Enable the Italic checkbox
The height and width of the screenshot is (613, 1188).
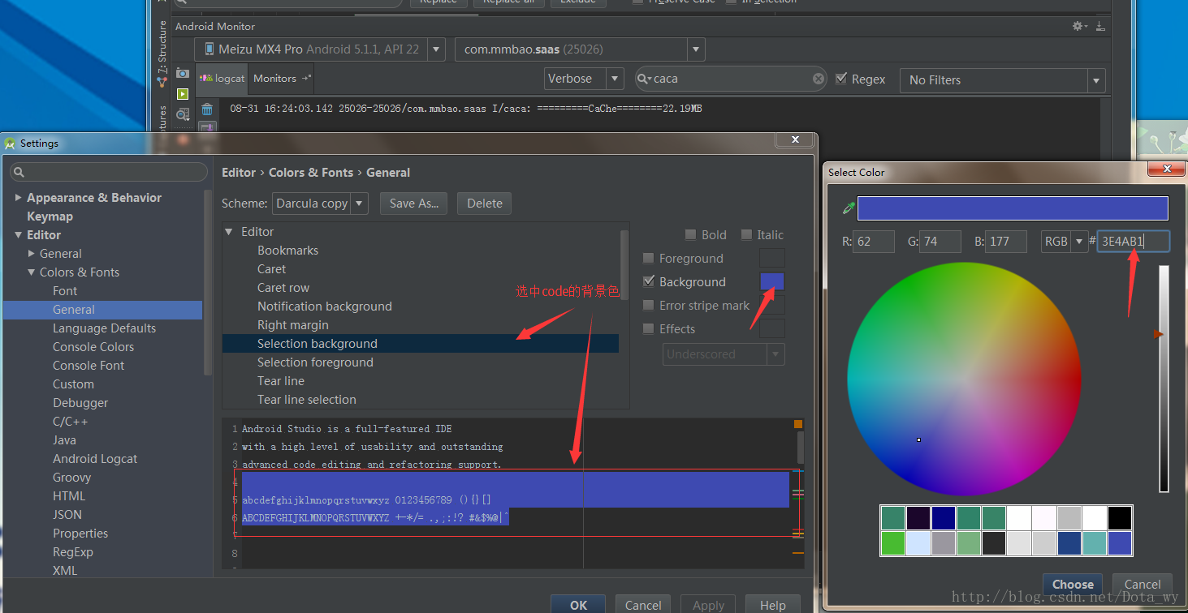pos(746,235)
